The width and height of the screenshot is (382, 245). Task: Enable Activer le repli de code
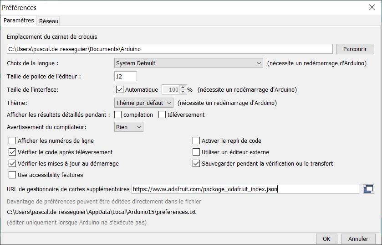(x=196, y=141)
